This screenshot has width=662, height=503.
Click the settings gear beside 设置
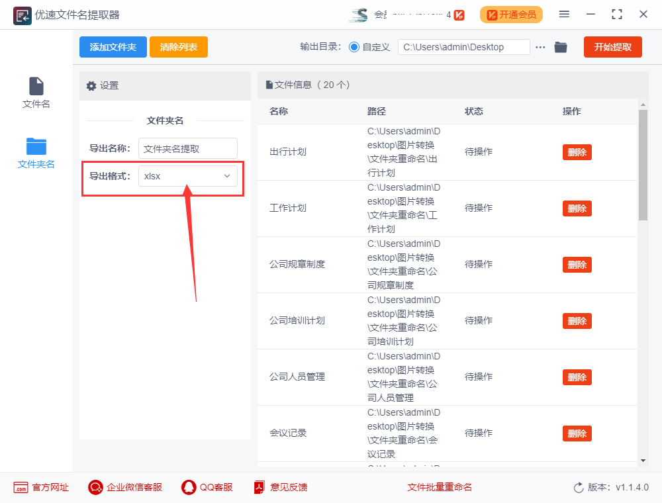(91, 85)
